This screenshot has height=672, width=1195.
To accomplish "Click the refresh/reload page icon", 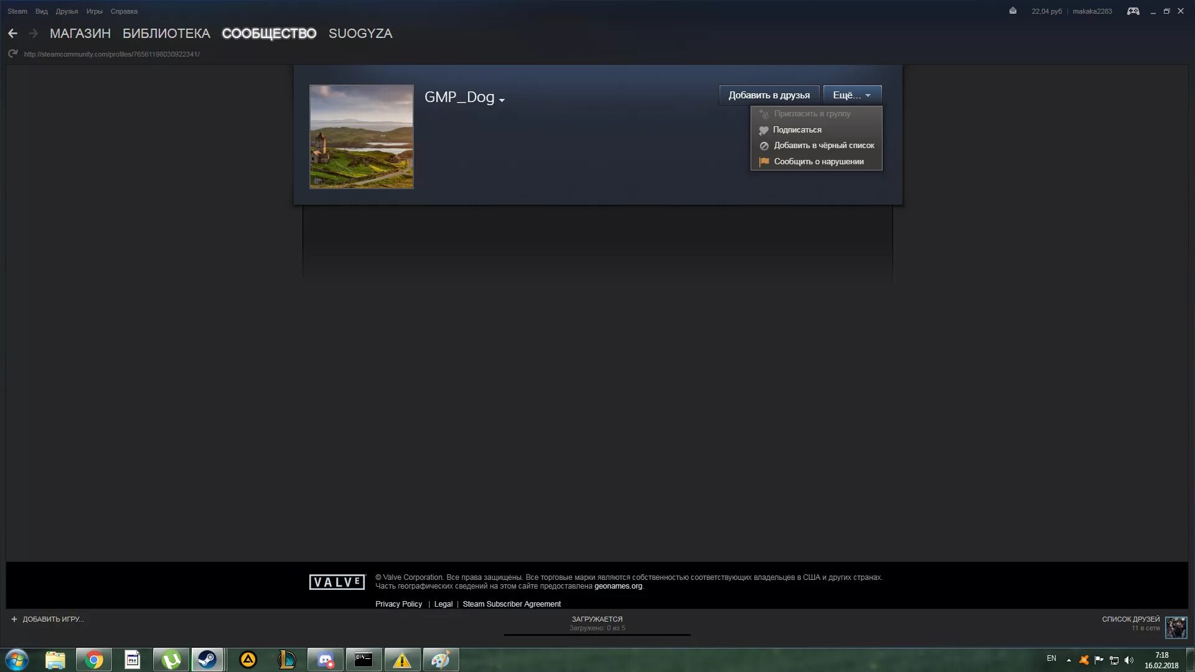I will pyautogui.click(x=13, y=54).
